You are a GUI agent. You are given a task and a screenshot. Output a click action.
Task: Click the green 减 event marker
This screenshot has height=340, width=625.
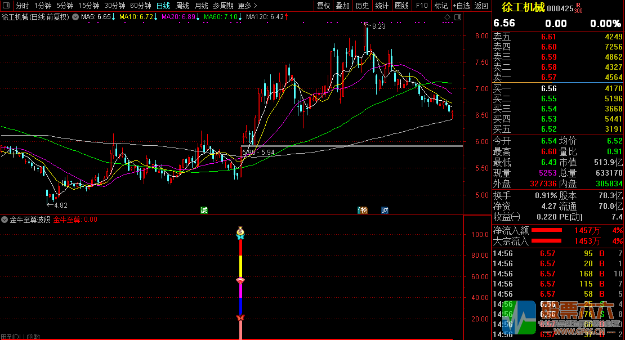click(x=204, y=211)
